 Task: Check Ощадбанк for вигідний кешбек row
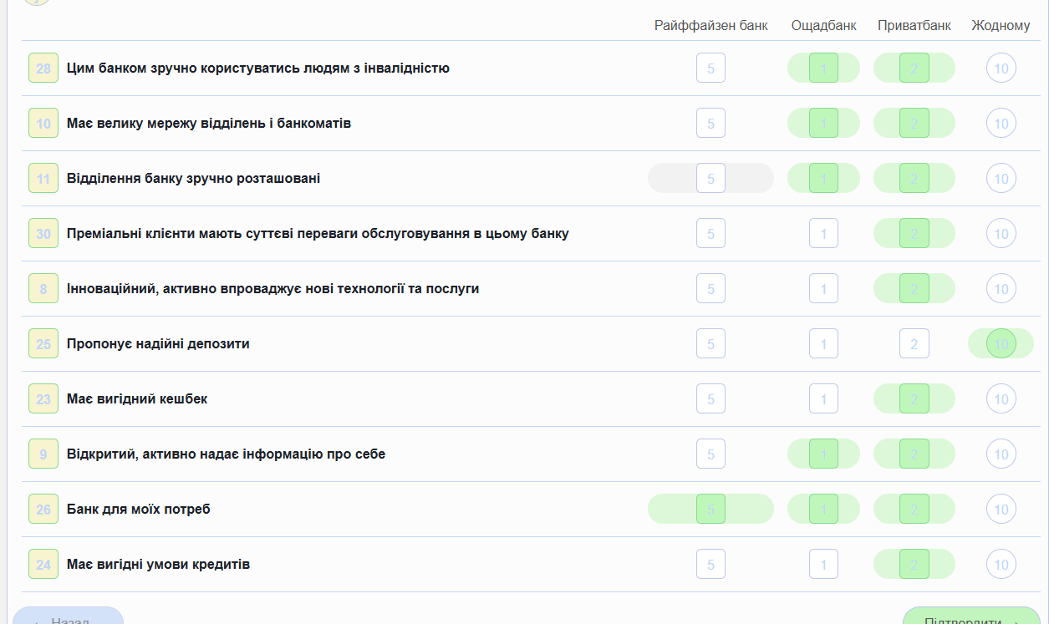coord(823,398)
